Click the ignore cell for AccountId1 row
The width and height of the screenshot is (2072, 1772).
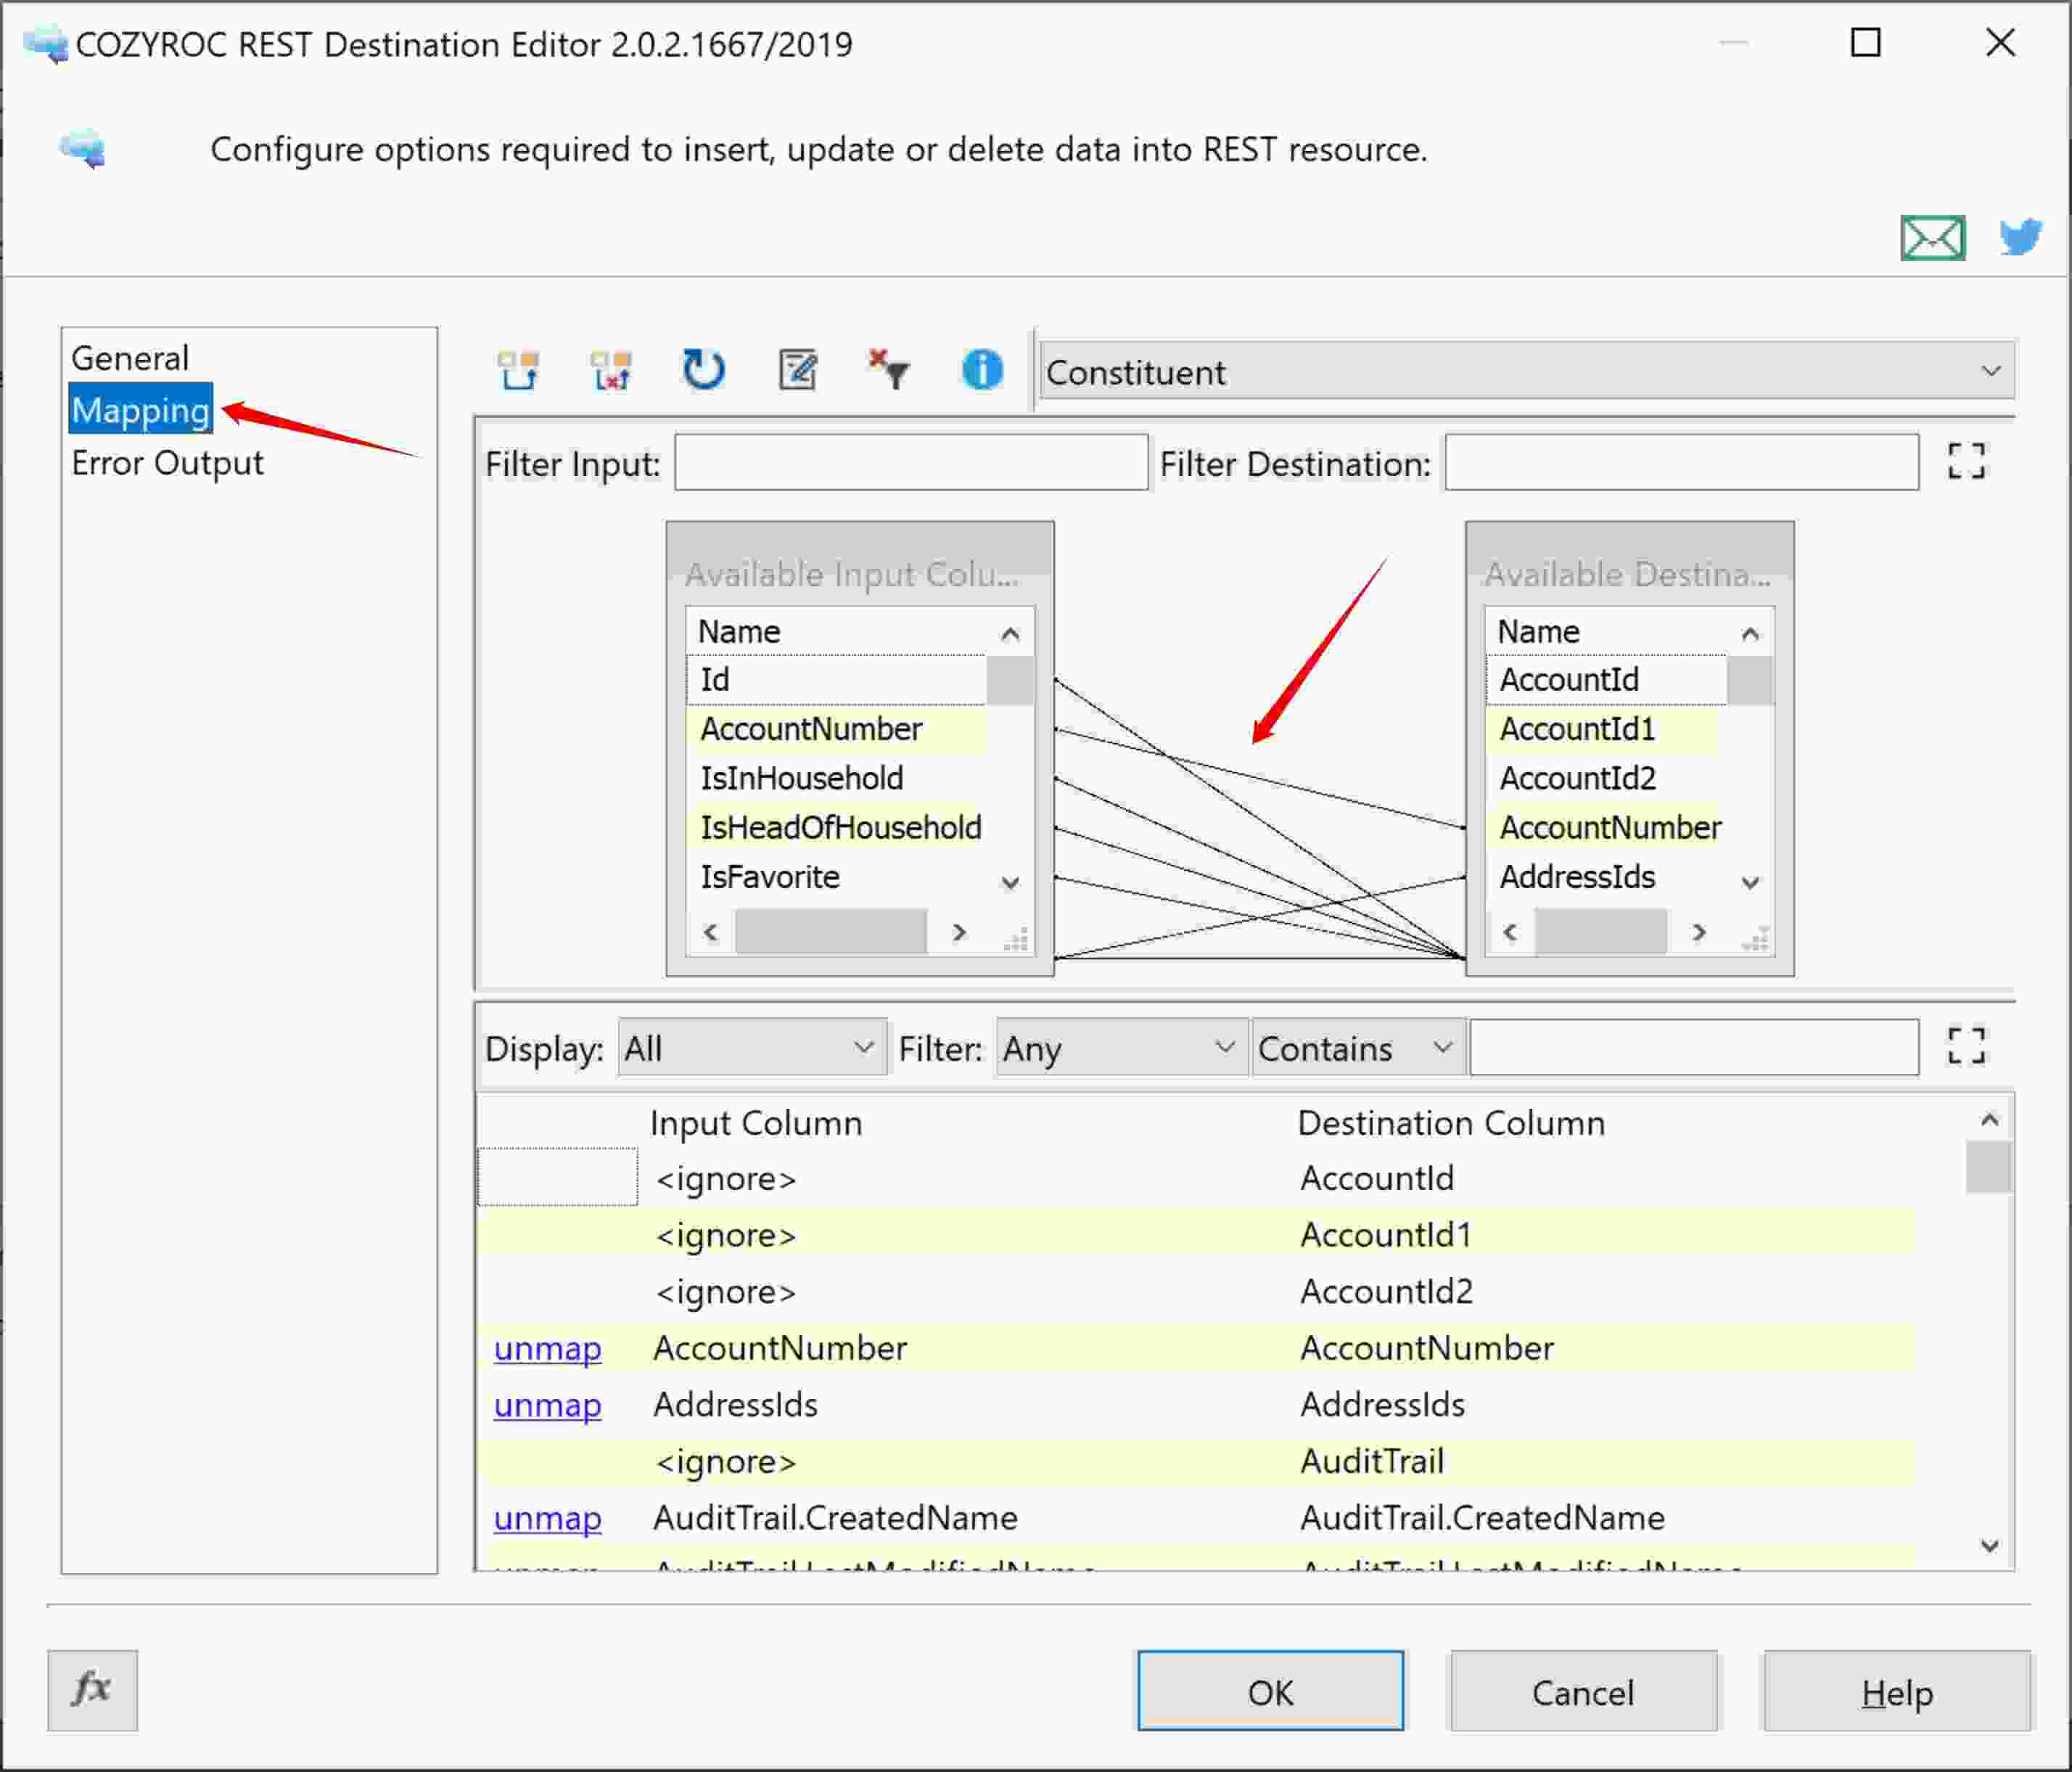726,1236
